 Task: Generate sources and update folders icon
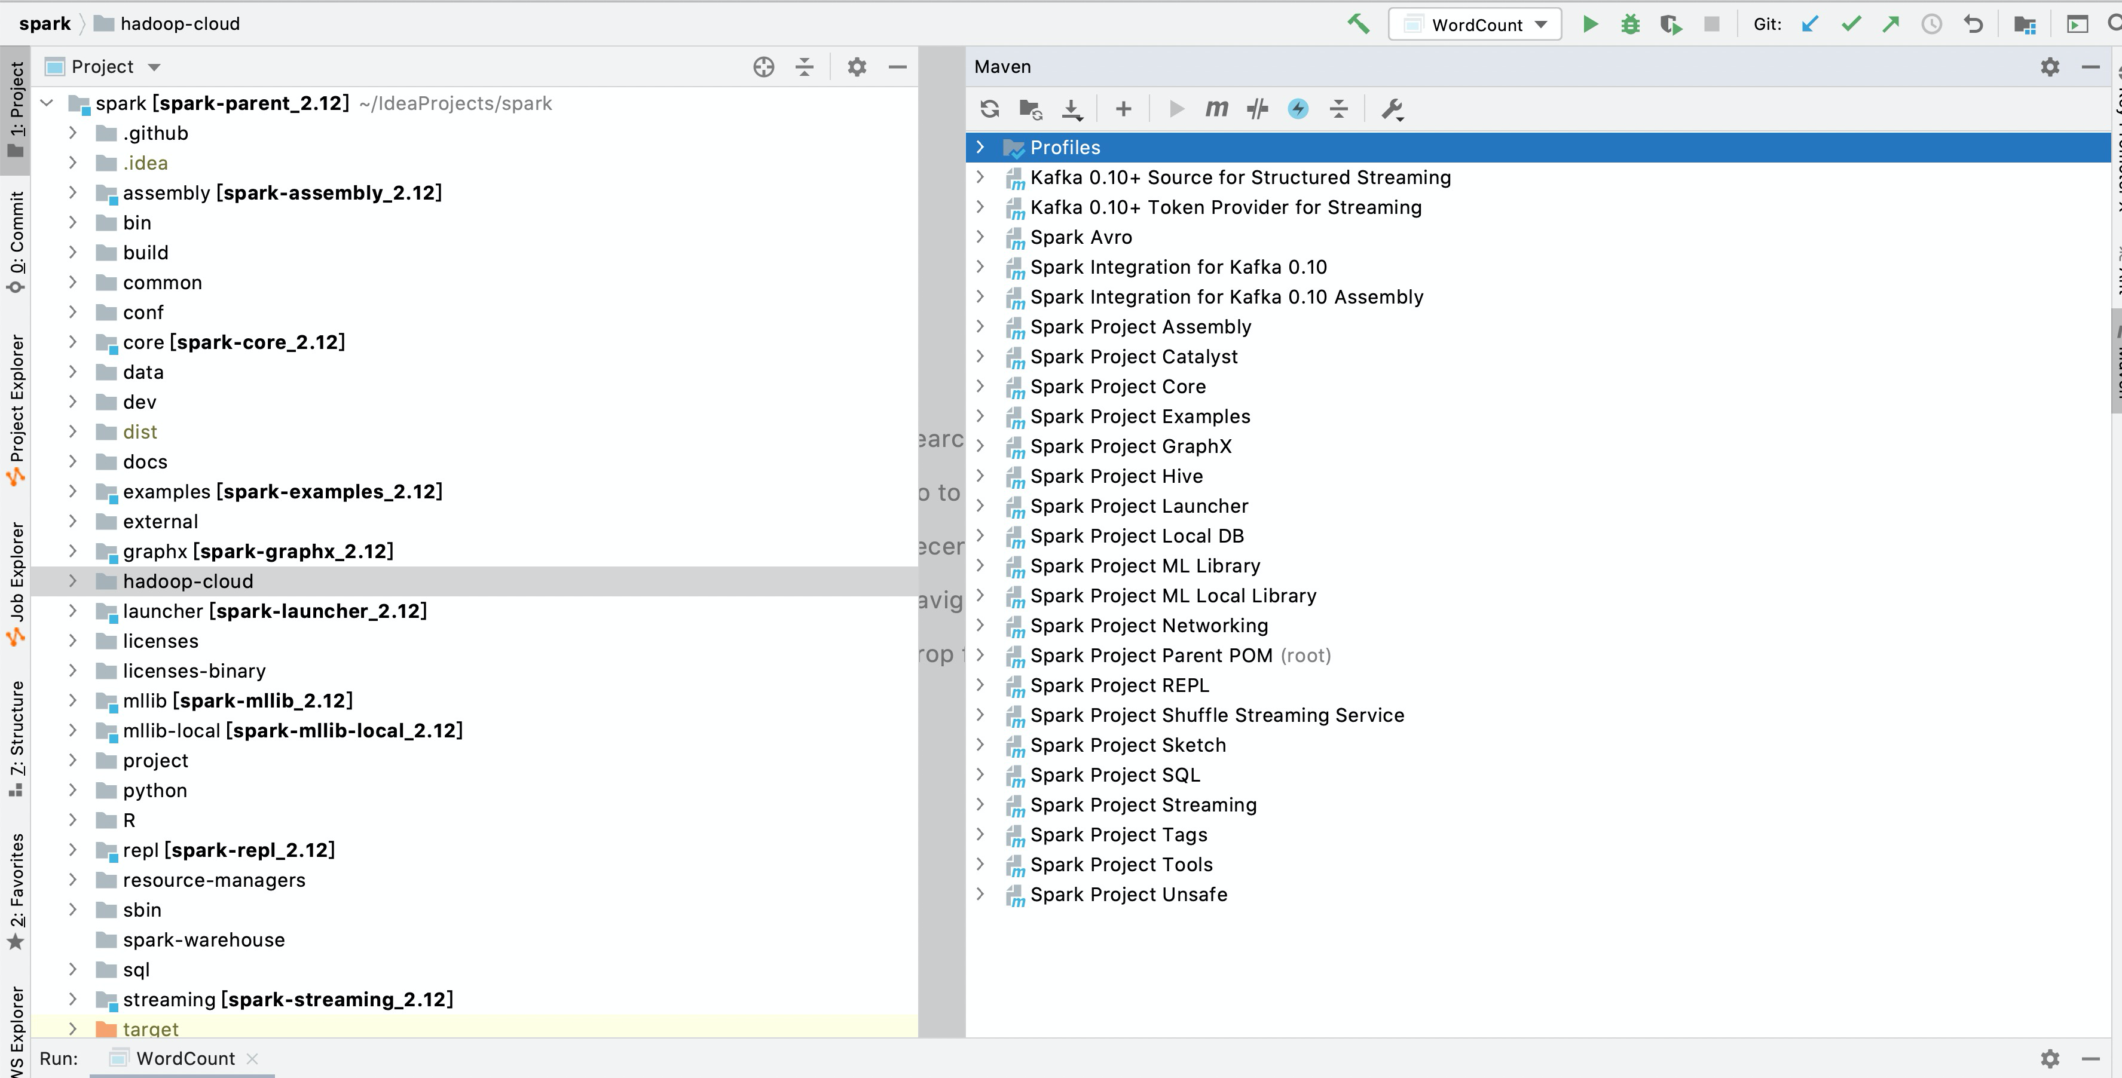(1031, 109)
